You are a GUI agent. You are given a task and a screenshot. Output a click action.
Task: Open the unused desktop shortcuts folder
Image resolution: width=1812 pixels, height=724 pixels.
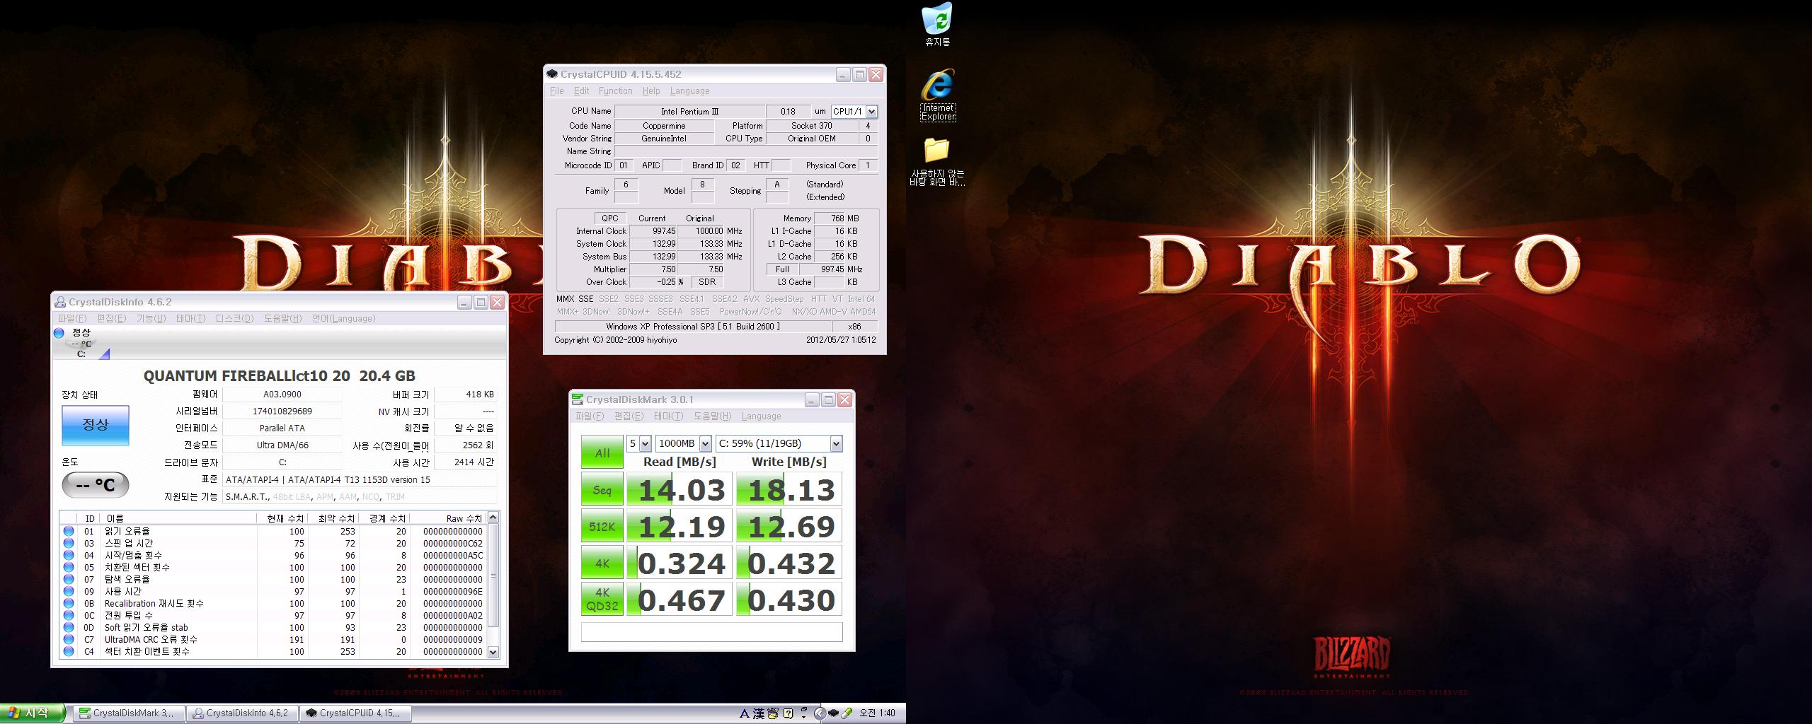937,162
